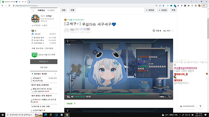The height and width of the screenshot is (117, 209).
Task: Open 베스트게시글 board
Action: [x=38, y=81]
